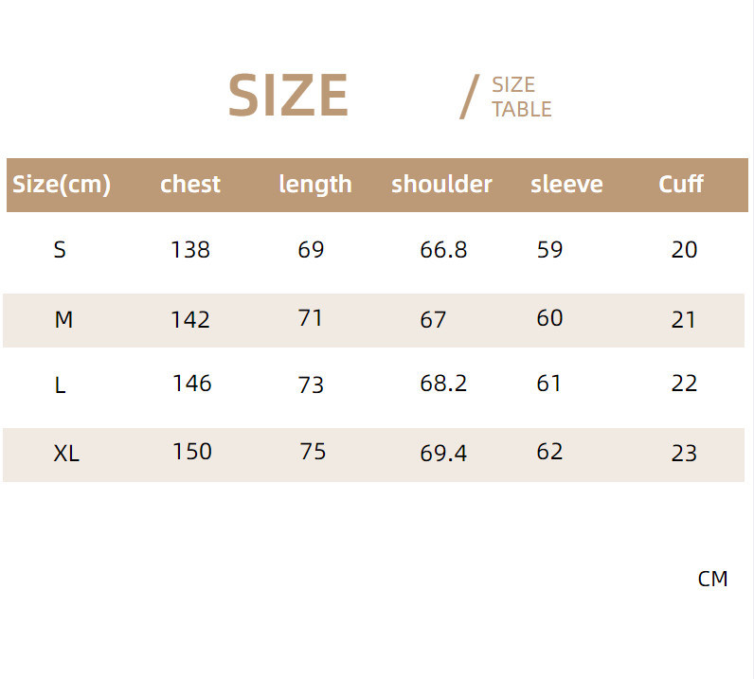Click the XL size row label
The width and height of the screenshot is (754, 679).
(66, 454)
